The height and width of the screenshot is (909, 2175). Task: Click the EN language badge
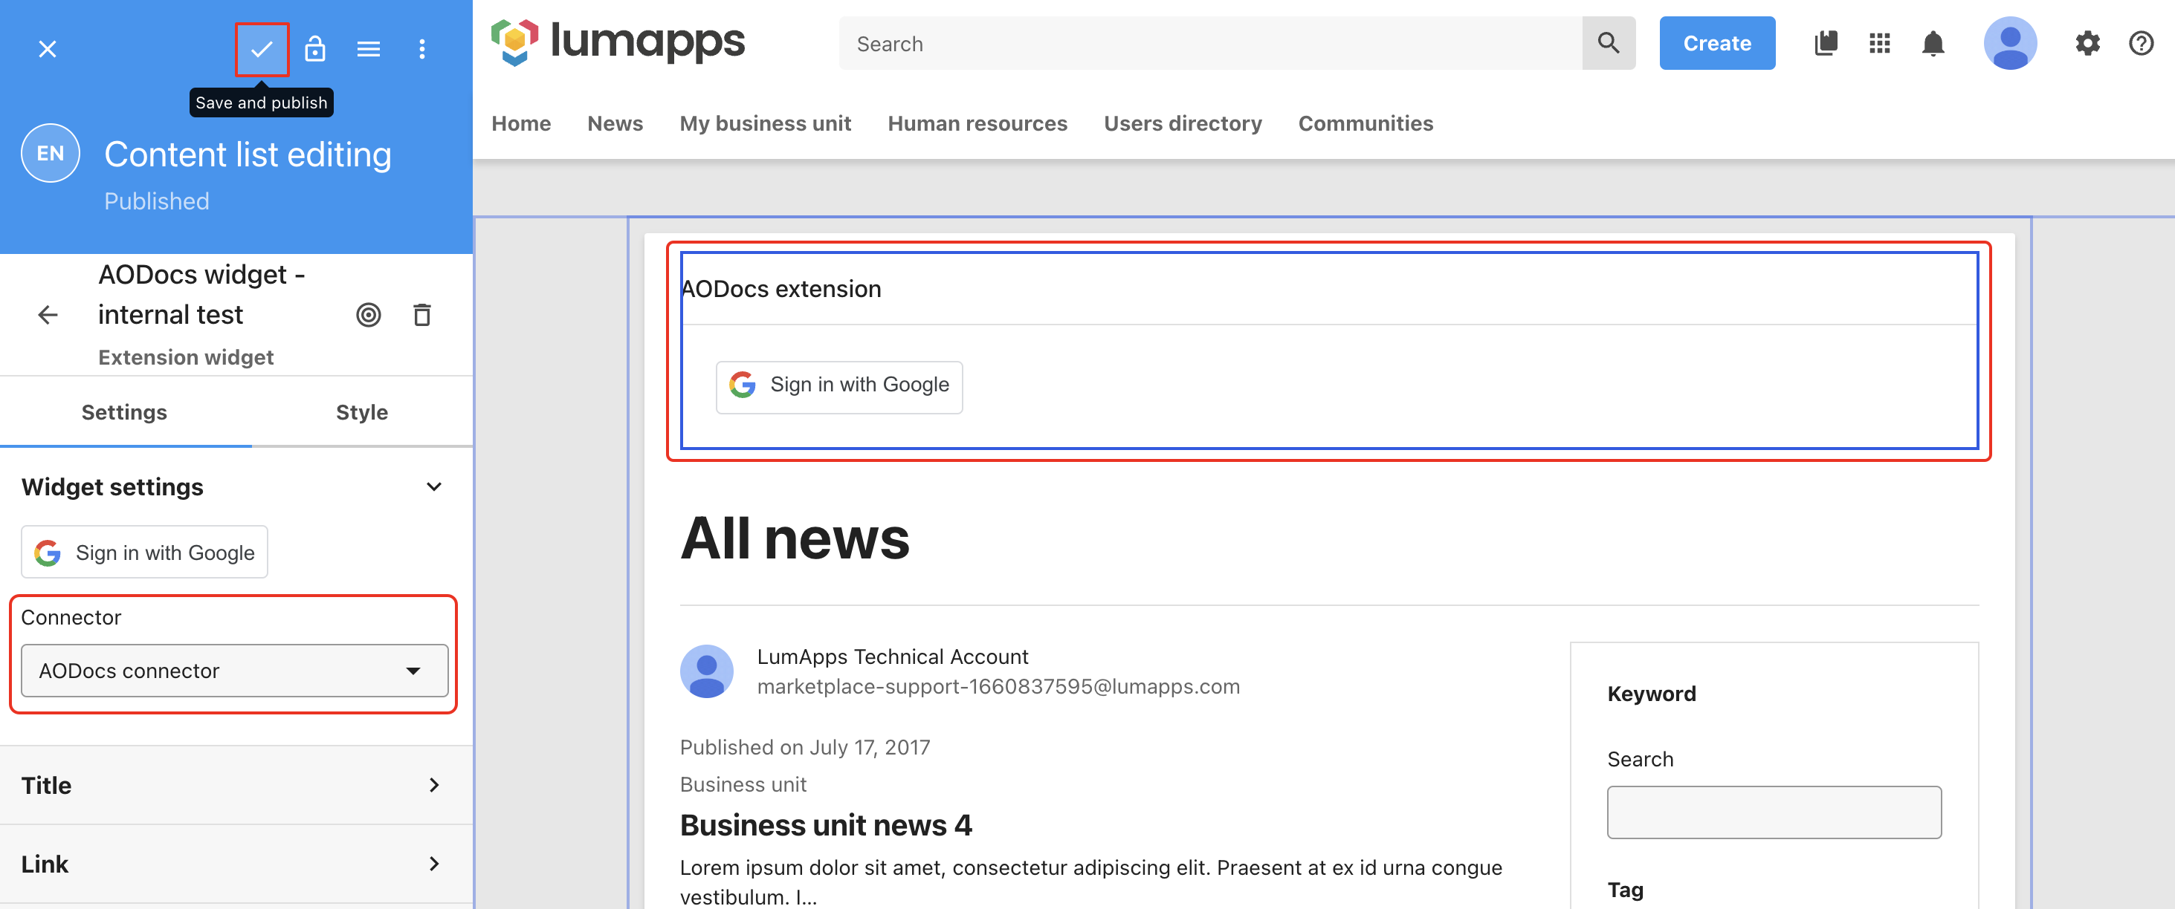tap(51, 154)
